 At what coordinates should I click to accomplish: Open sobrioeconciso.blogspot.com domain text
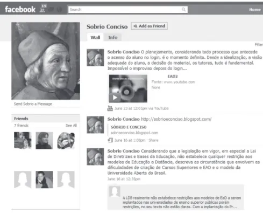coord(134,133)
